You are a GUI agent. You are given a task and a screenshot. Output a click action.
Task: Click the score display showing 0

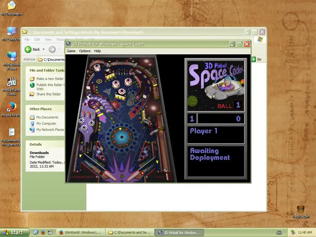tap(221, 119)
